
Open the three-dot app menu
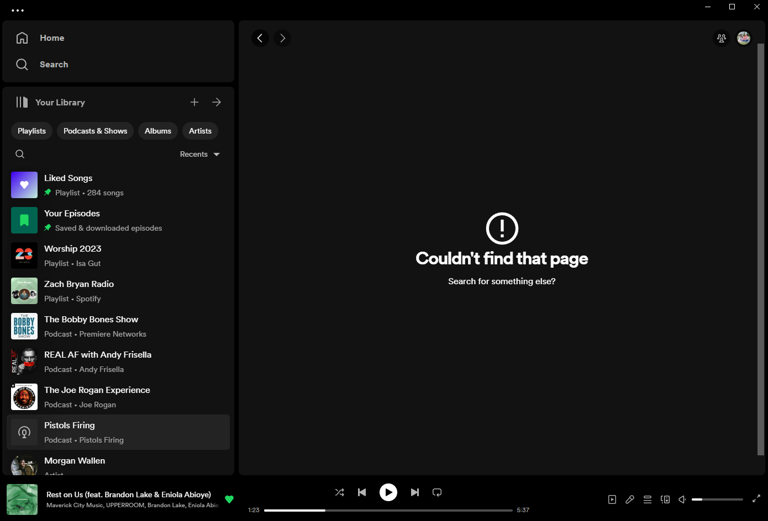18,10
